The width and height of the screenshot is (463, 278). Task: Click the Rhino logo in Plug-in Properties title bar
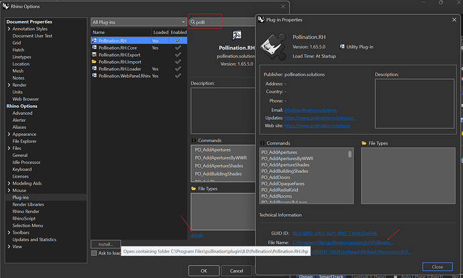point(261,19)
